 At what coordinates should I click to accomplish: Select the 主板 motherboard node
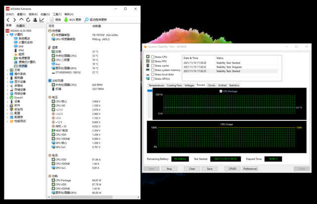[15, 70]
